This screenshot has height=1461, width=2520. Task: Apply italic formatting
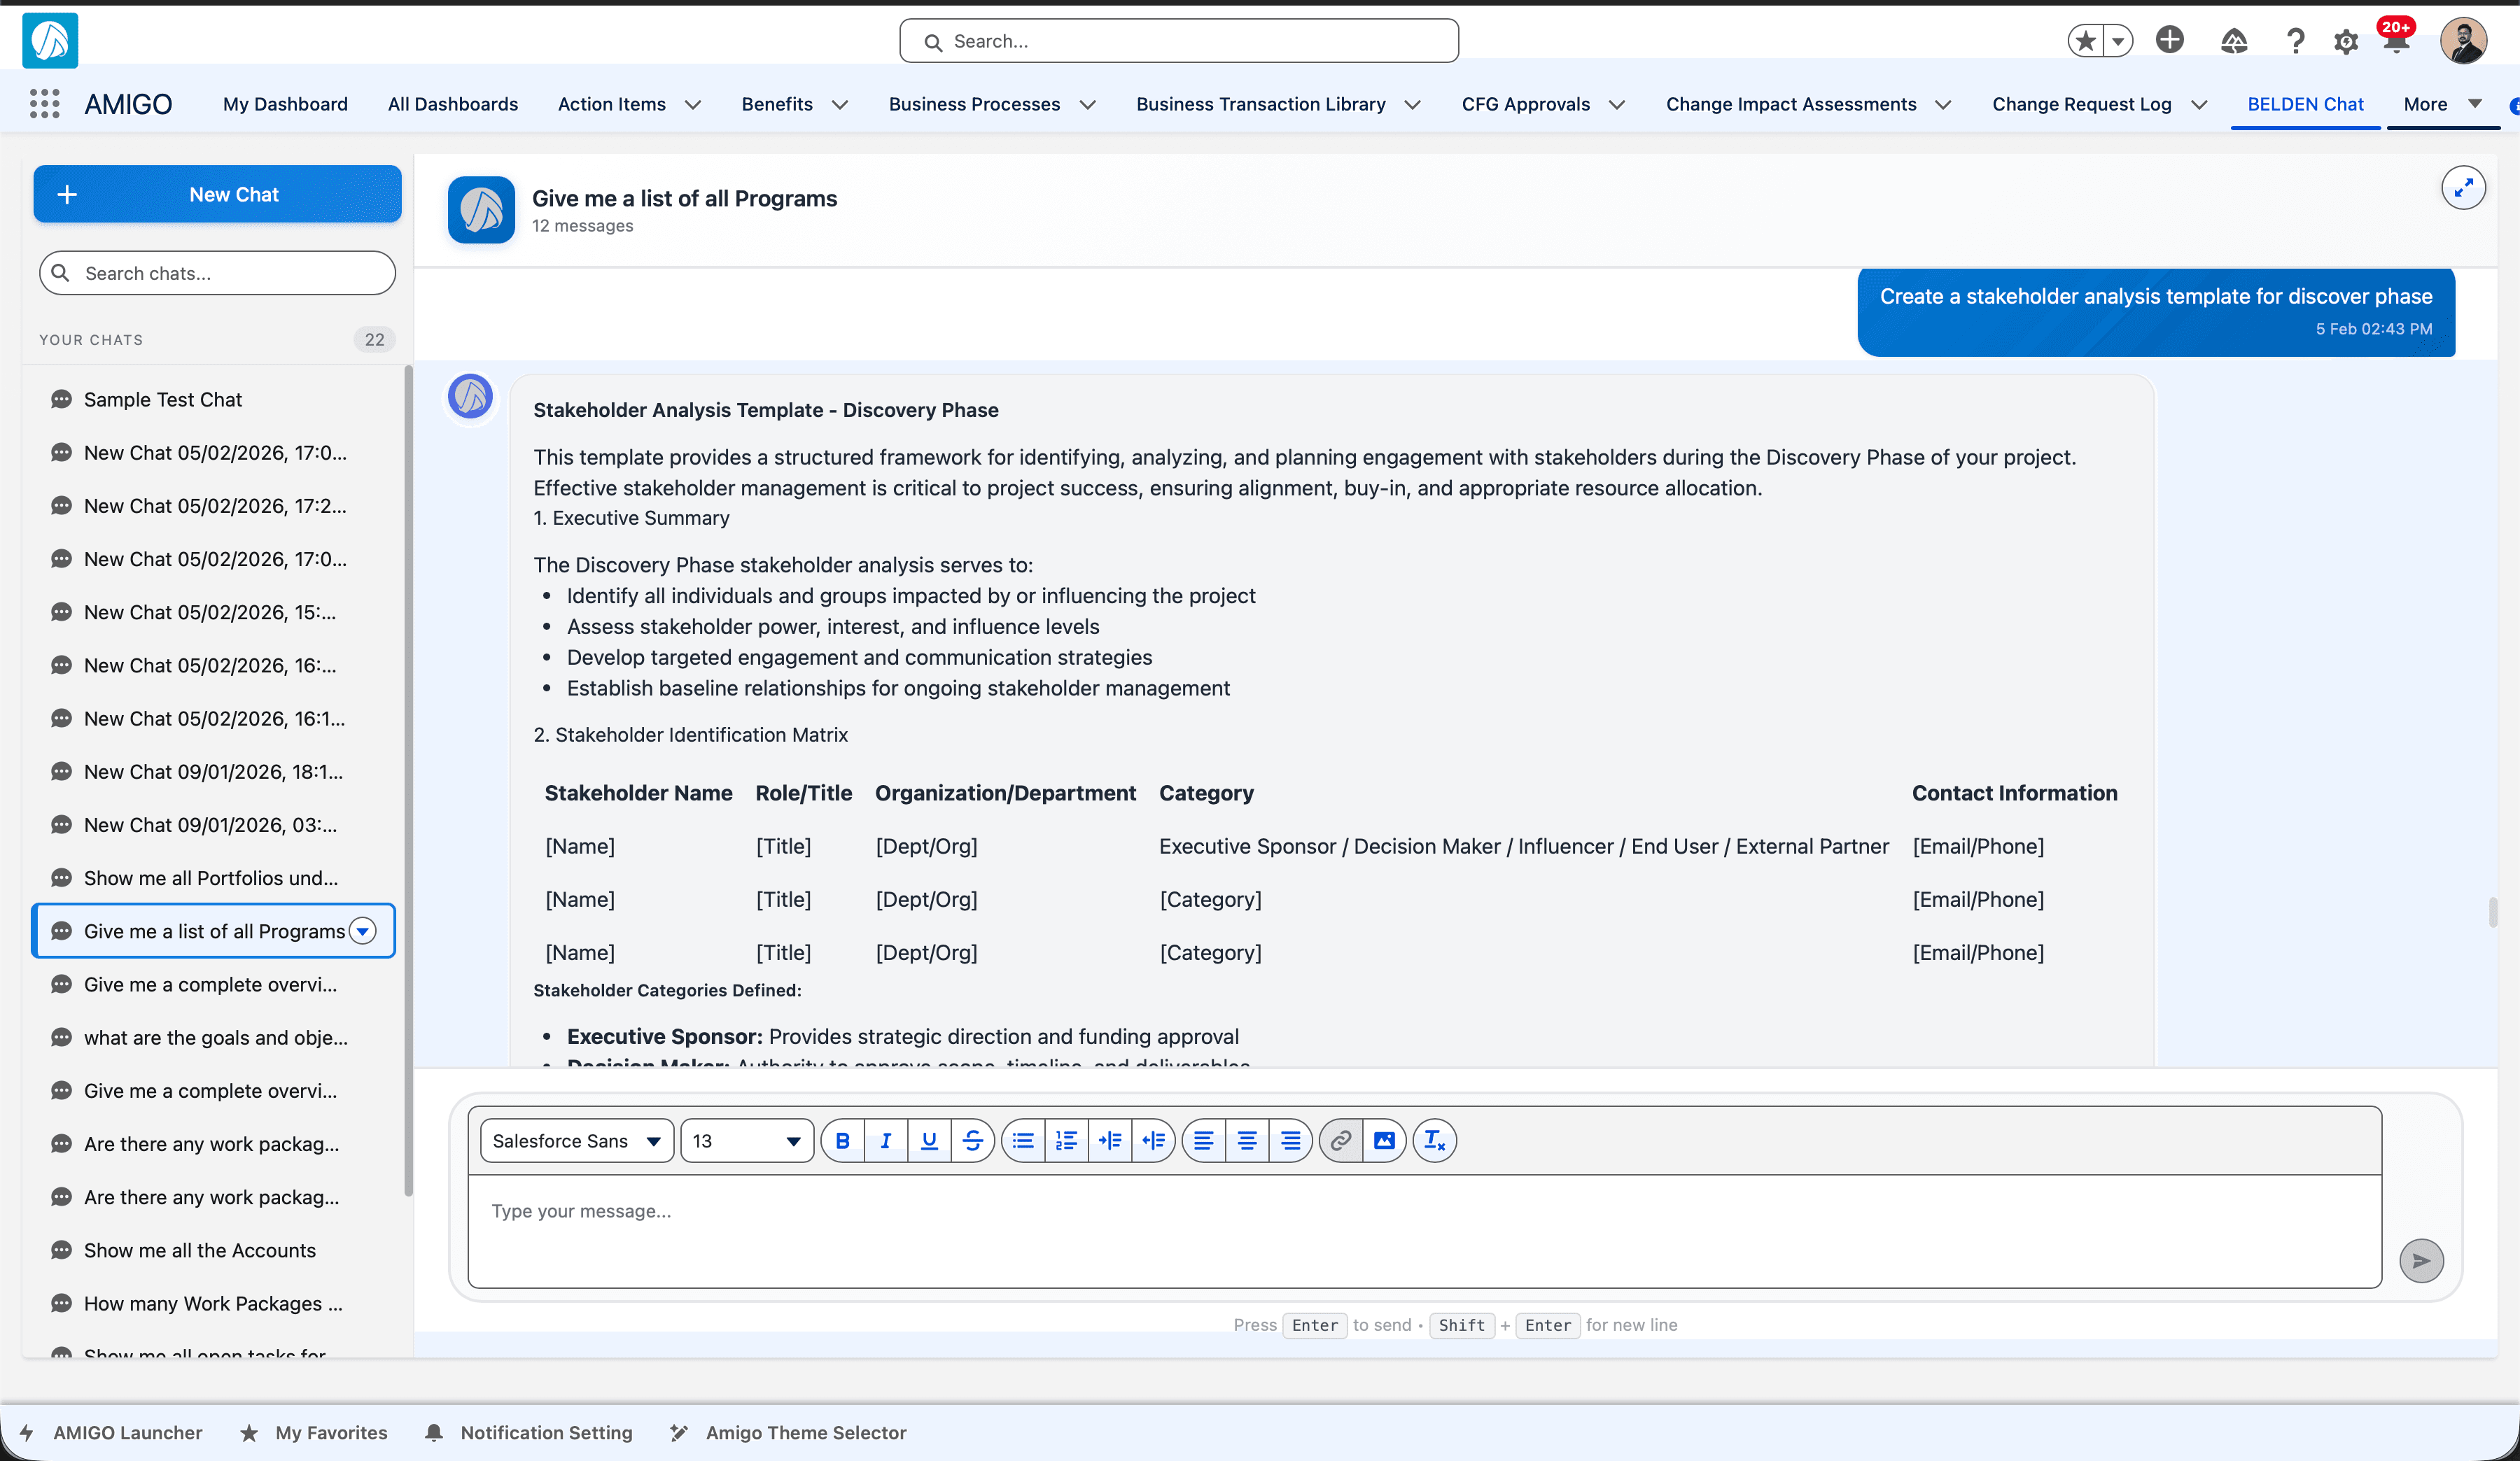point(886,1141)
